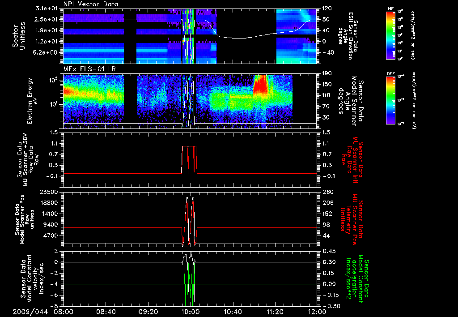
Task: Select the 12:00 time axis label
Action: pos(317,312)
